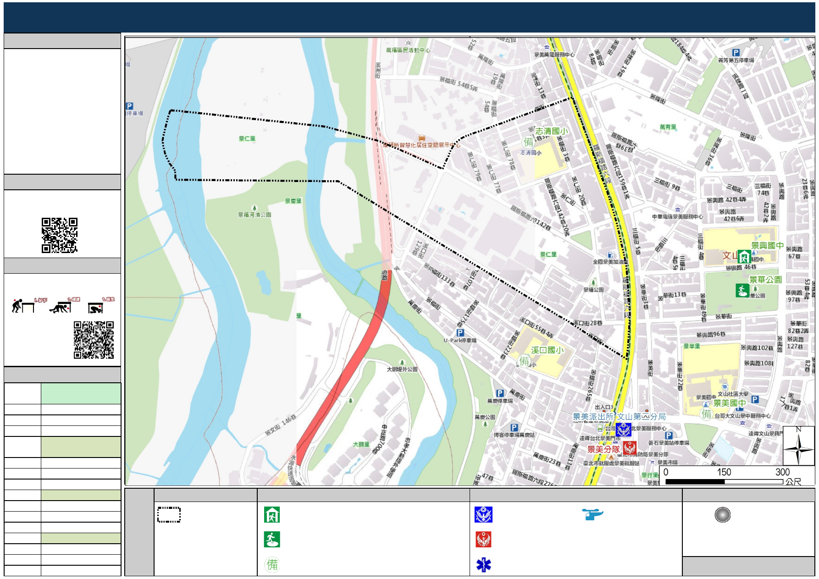Click the blue 景美派出所·文山第二分局 label

click(x=619, y=417)
